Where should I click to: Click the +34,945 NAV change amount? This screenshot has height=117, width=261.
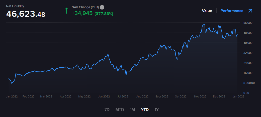point(82,13)
